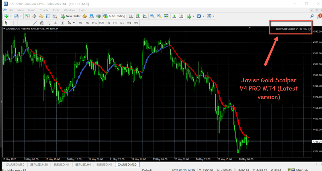Image resolution: width=322 pixels, height=171 pixels.
Task: Select the Fibonacci Retracement tool
Action: coord(49,23)
